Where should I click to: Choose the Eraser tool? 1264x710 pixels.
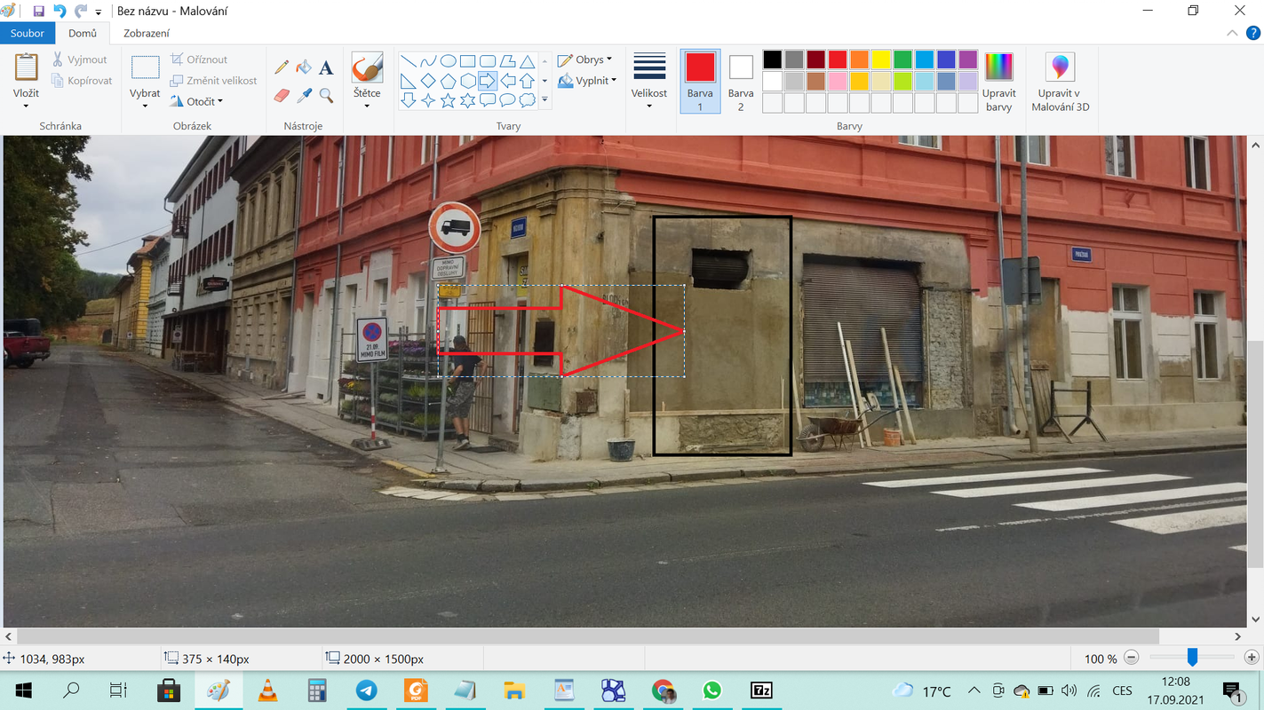282,95
